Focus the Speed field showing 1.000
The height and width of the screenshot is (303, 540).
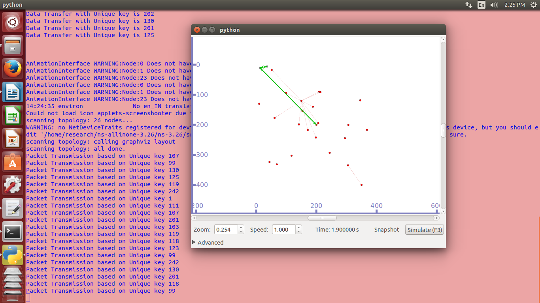(284, 230)
